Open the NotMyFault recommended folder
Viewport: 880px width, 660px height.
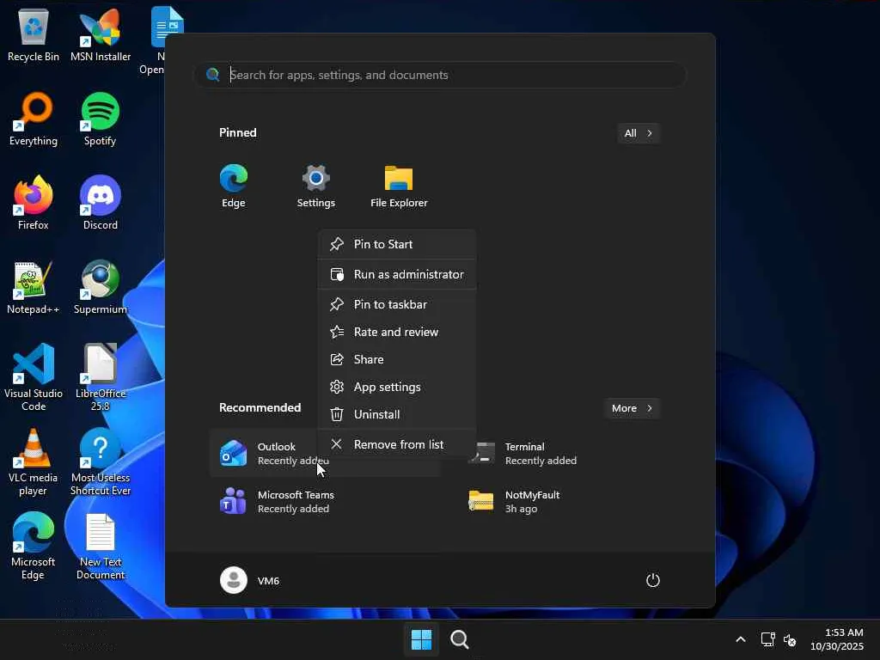pyautogui.click(x=524, y=501)
